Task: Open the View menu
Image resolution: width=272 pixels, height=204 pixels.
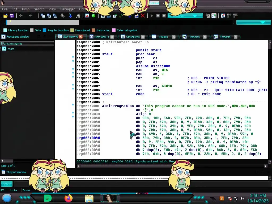Action: (52, 9)
